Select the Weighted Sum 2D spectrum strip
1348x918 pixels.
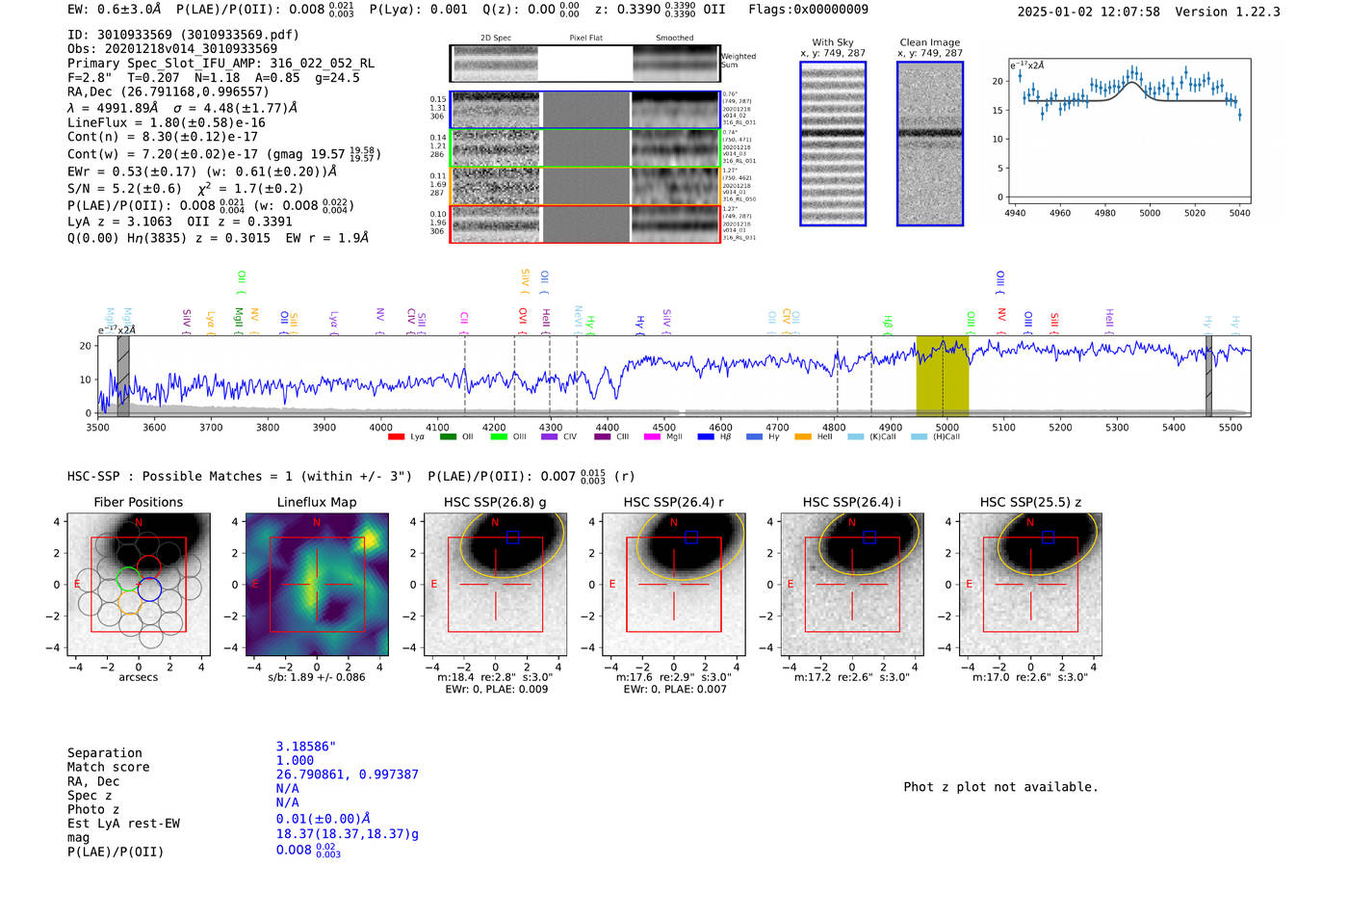[584, 64]
